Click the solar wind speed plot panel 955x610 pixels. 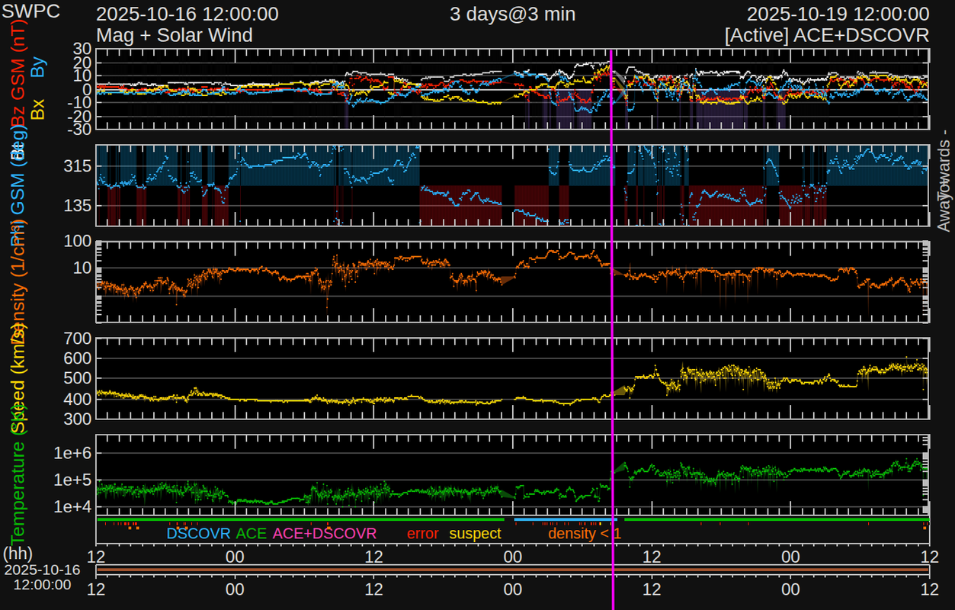(x=512, y=378)
